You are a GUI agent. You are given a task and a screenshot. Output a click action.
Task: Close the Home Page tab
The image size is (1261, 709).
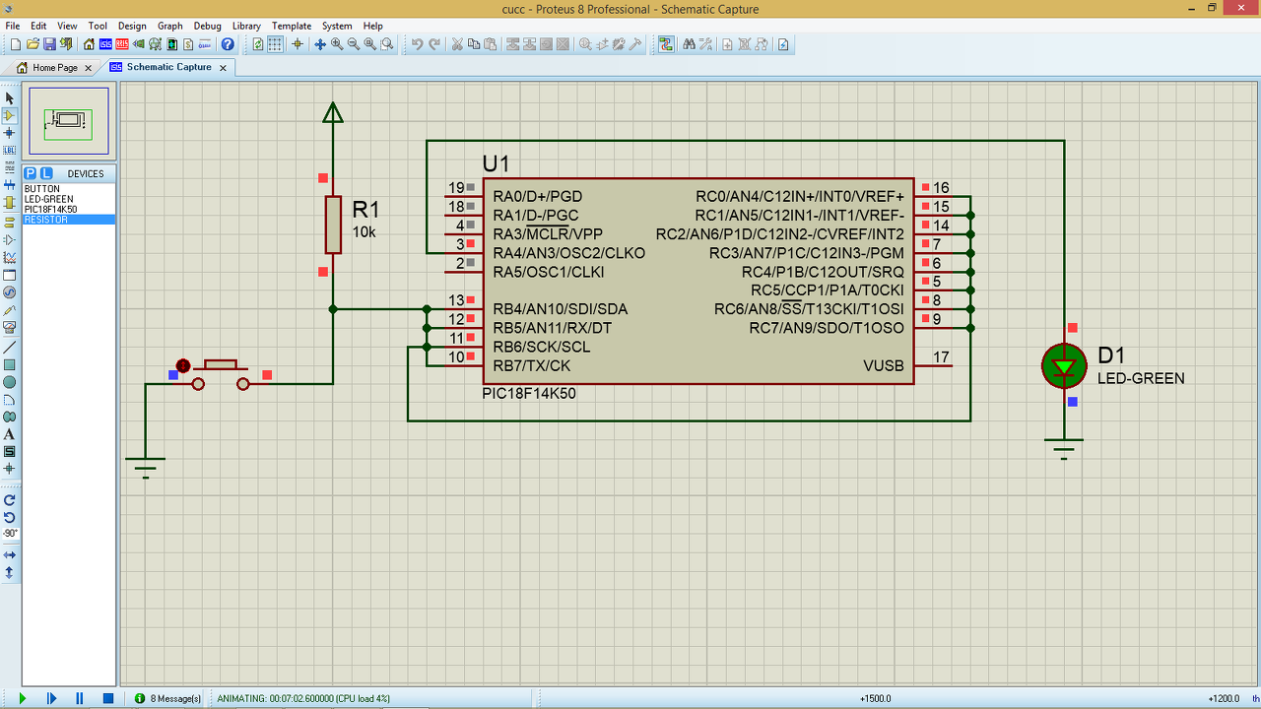pos(88,68)
